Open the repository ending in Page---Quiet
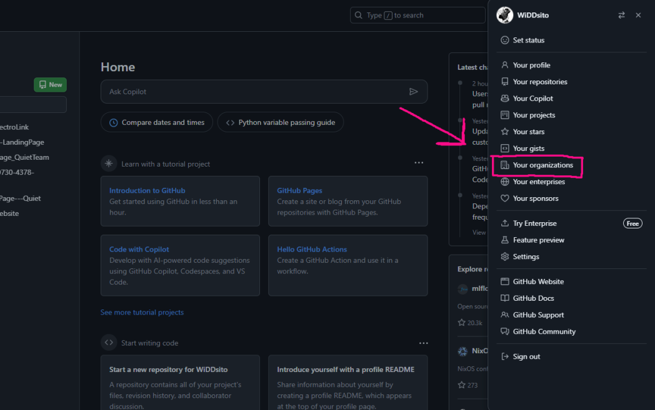 tap(21, 198)
